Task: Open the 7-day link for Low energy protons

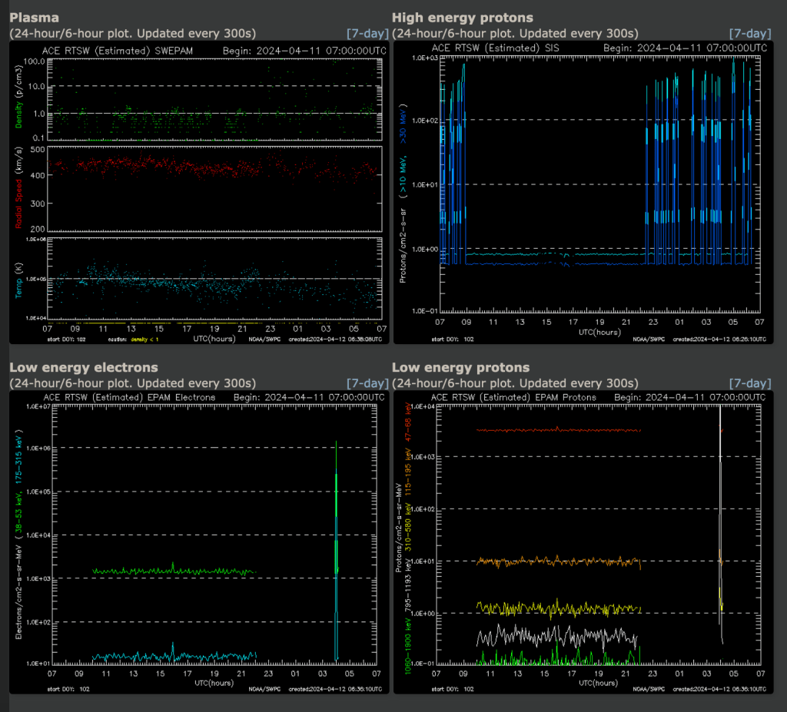Action: pos(750,383)
